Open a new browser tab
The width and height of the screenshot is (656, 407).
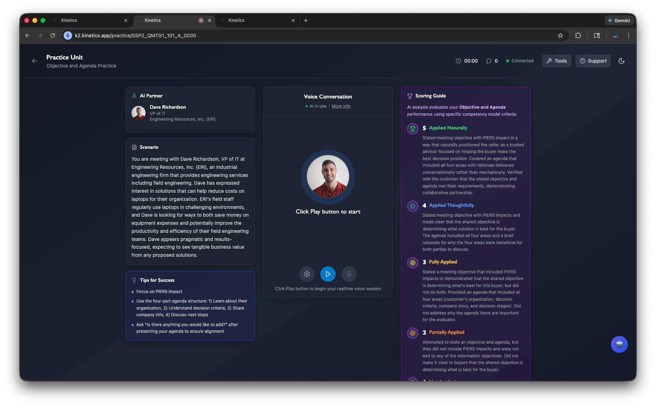pos(306,20)
